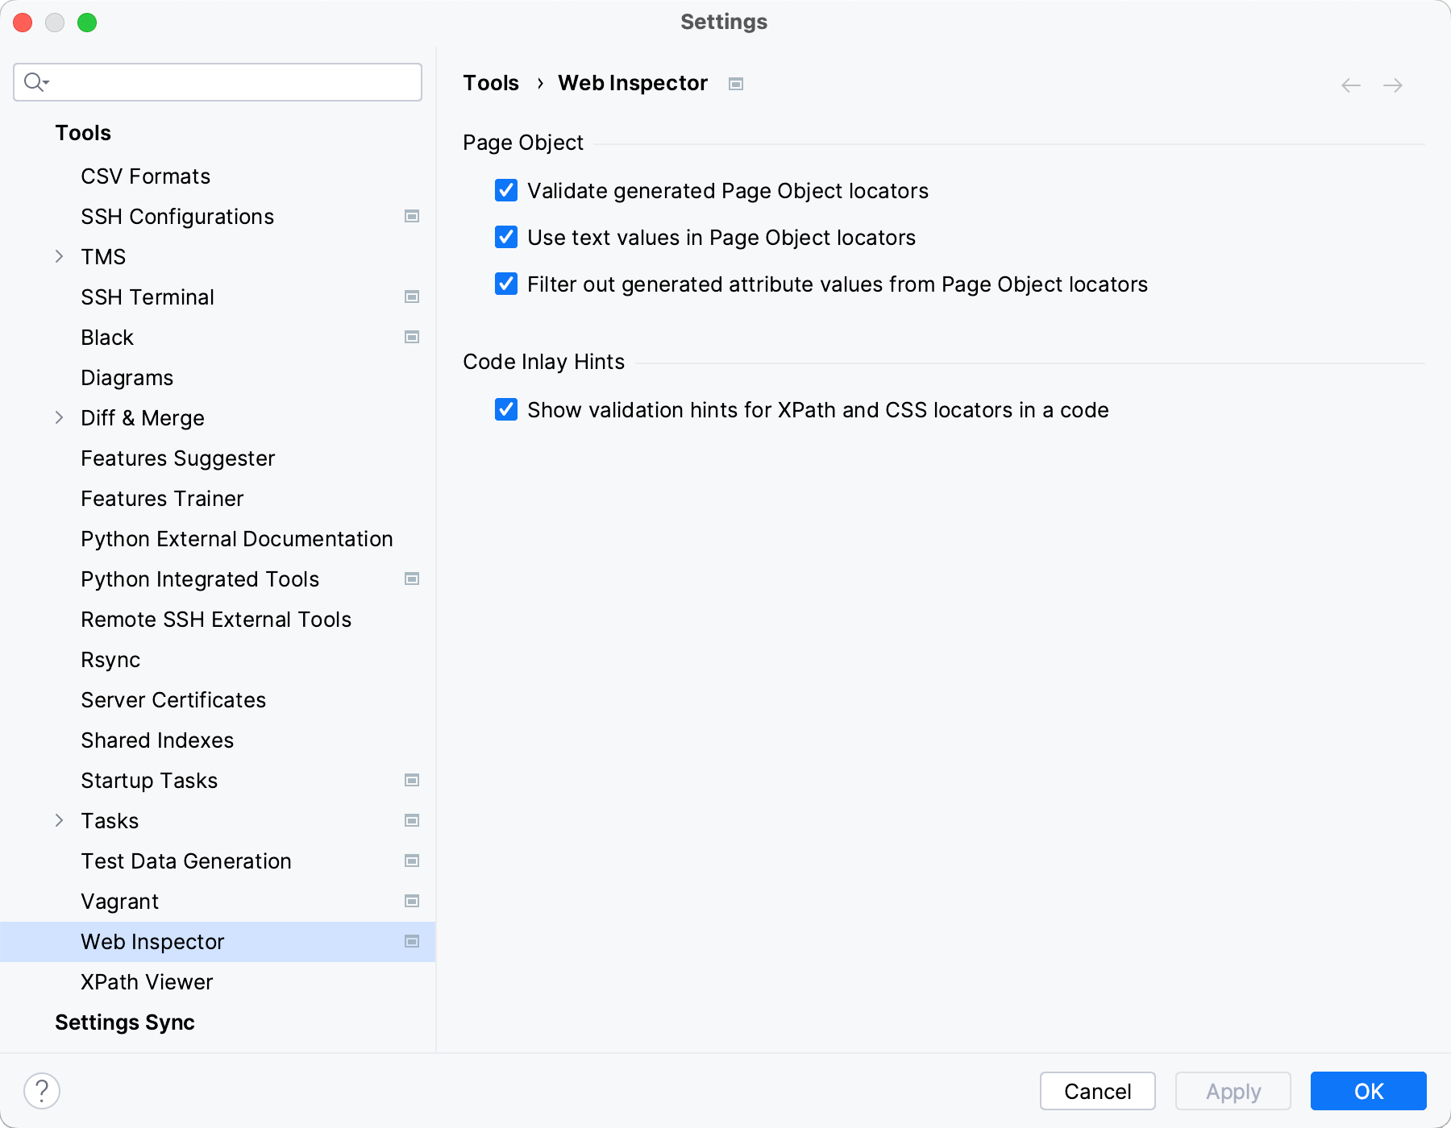The width and height of the screenshot is (1451, 1128).
Task: Click Tools in the breadcrumb path
Action: (490, 83)
